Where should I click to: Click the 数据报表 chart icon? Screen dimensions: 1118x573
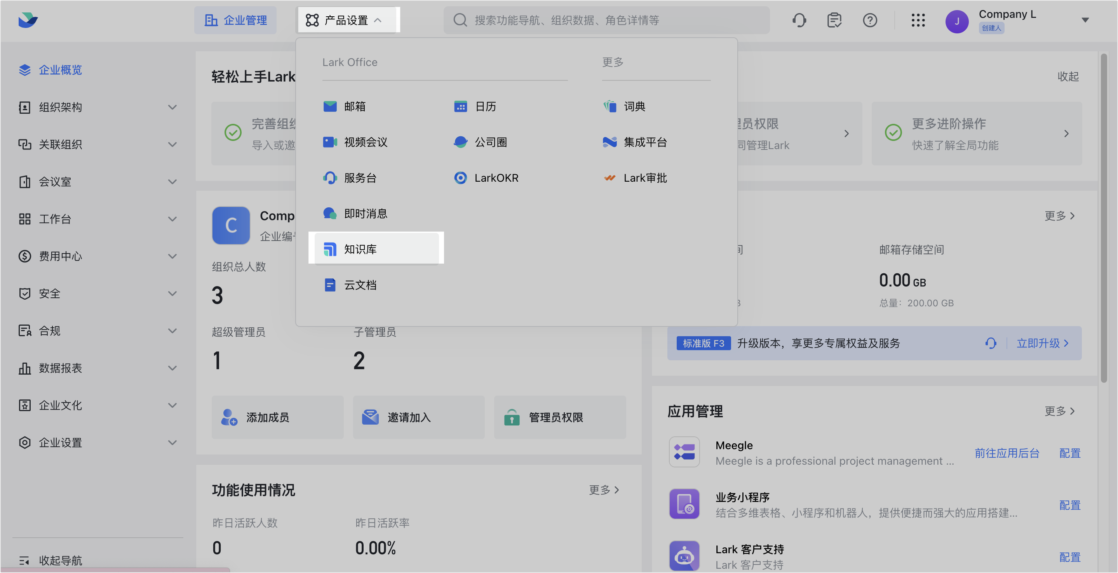pos(25,368)
